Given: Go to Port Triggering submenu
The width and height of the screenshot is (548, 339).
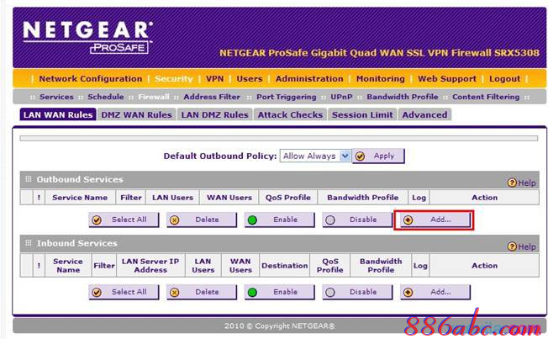Looking at the screenshot, I should (287, 97).
